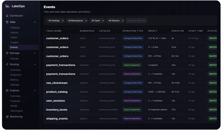The width and height of the screenshot is (223, 130).
Task: Click the LakeOps duck logo icon
Action: point(8,6)
